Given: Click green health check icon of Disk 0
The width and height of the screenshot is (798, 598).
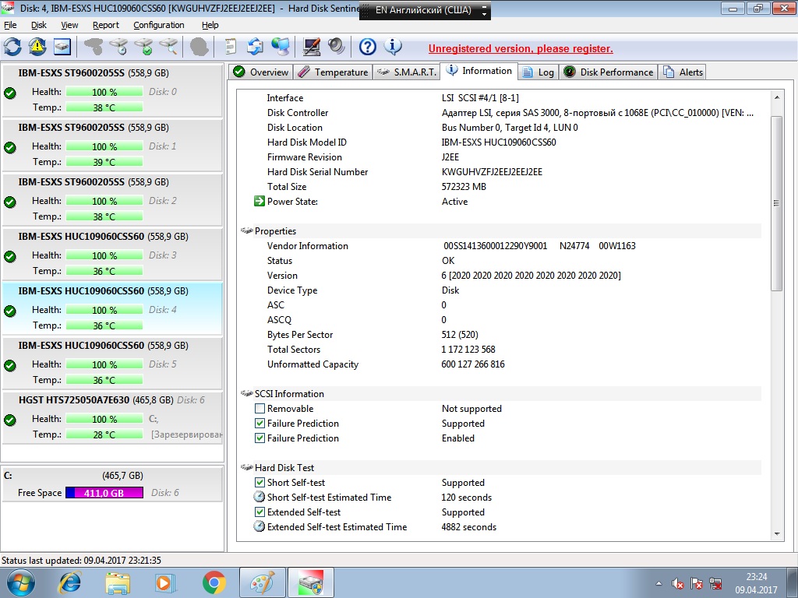Looking at the screenshot, I should pos(9,93).
